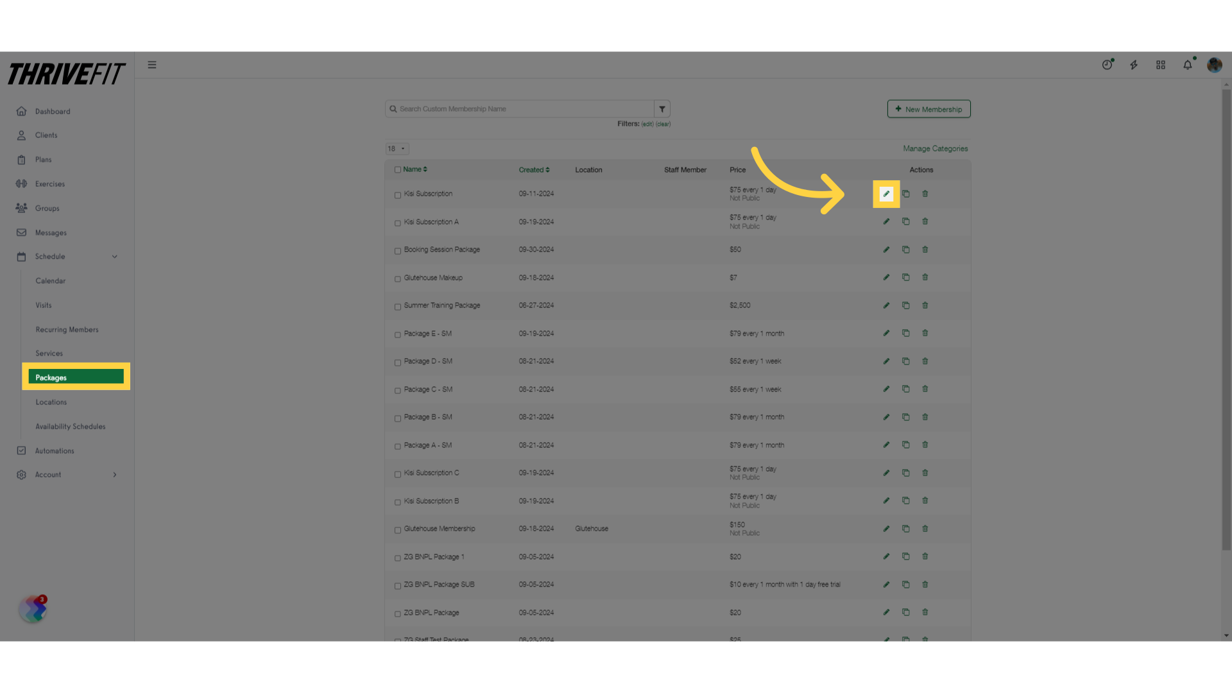
Task: Click the edit pencil icon for Kisi Subscription
Action: 886,193
